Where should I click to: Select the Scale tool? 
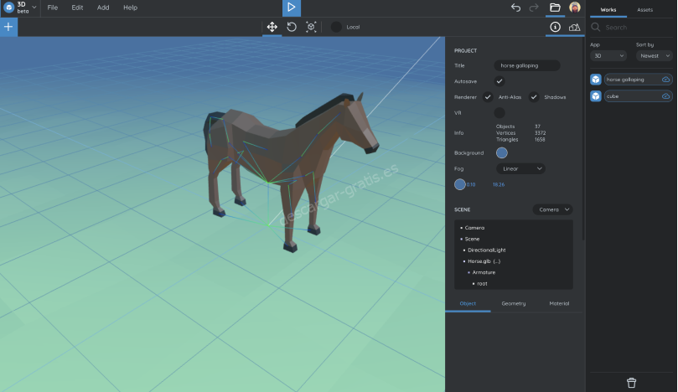[311, 27]
